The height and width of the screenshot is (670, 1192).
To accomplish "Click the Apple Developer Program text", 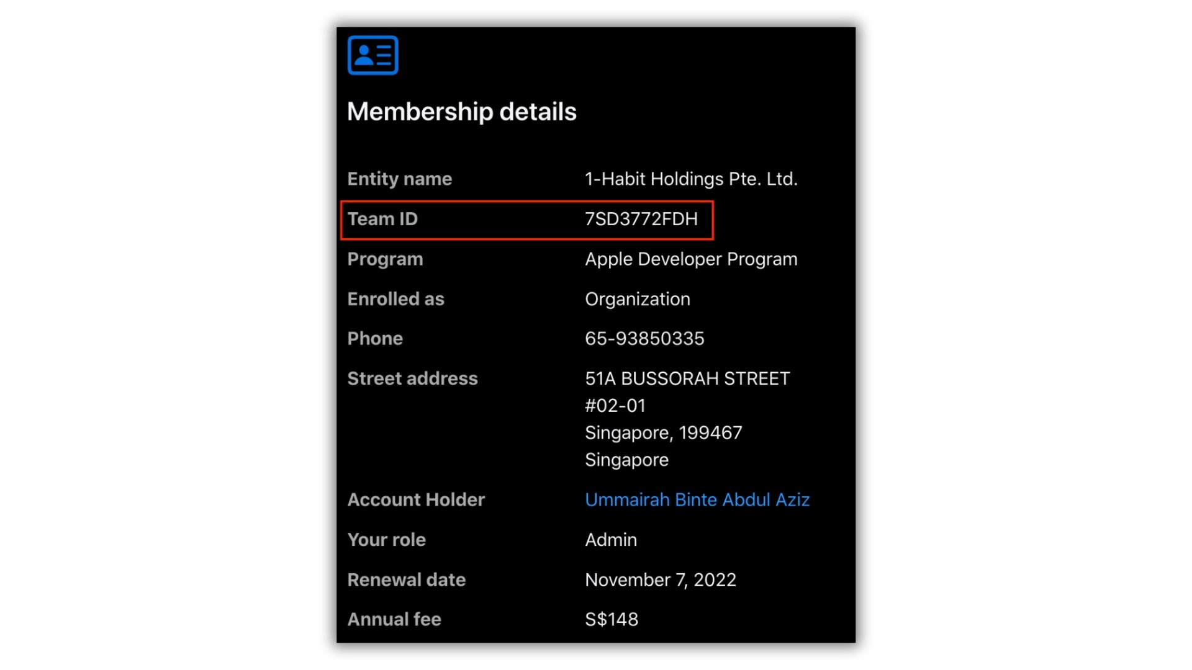I will (690, 259).
